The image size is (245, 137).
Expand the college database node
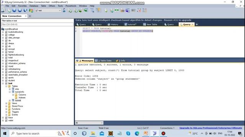[x=3, y=35]
